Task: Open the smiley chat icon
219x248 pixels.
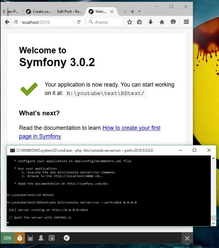Action: (x=173, y=22)
